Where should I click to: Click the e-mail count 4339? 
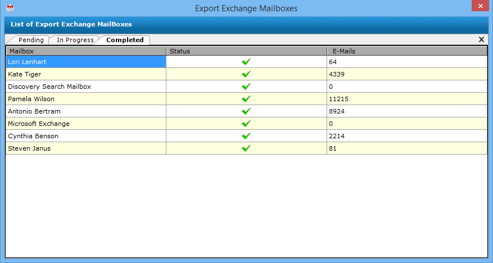point(337,74)
